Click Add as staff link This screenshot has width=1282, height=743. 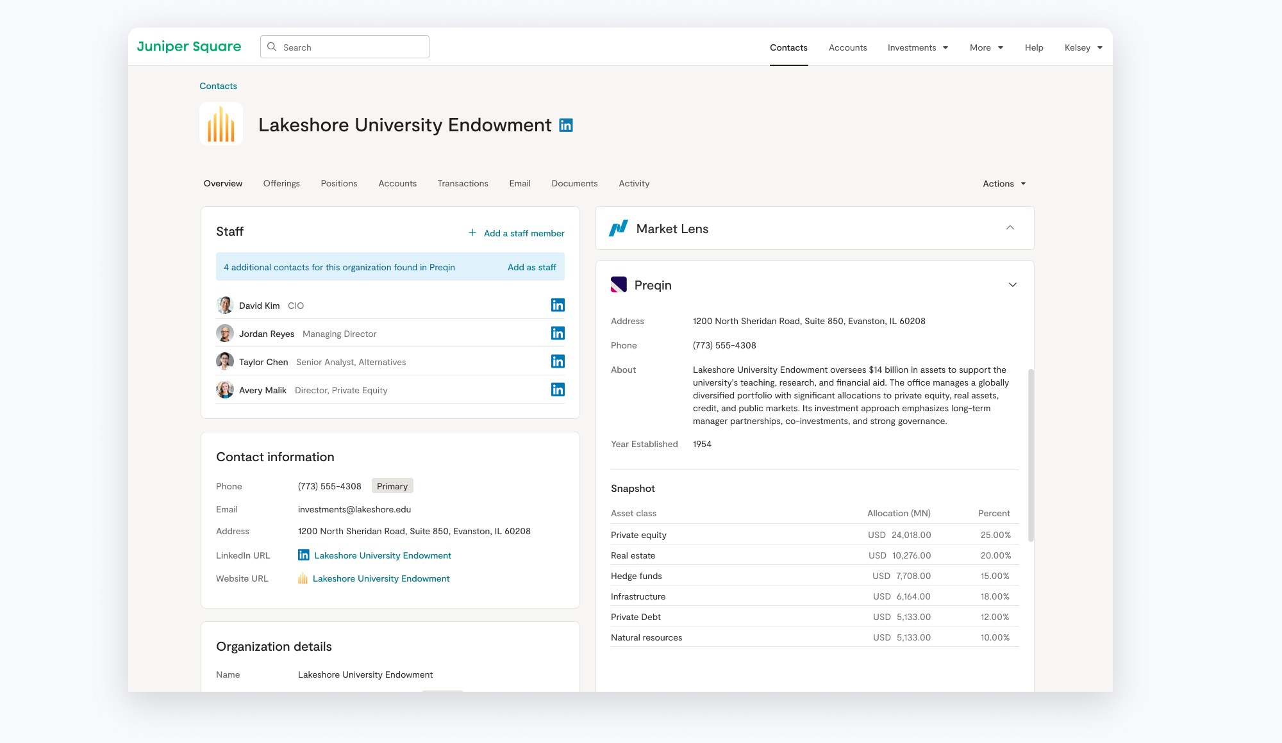(531, 267)
